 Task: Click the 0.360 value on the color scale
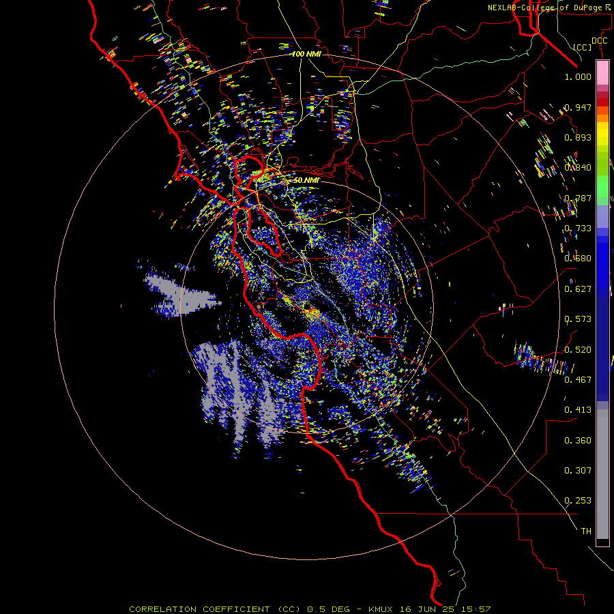click(578, 441)
